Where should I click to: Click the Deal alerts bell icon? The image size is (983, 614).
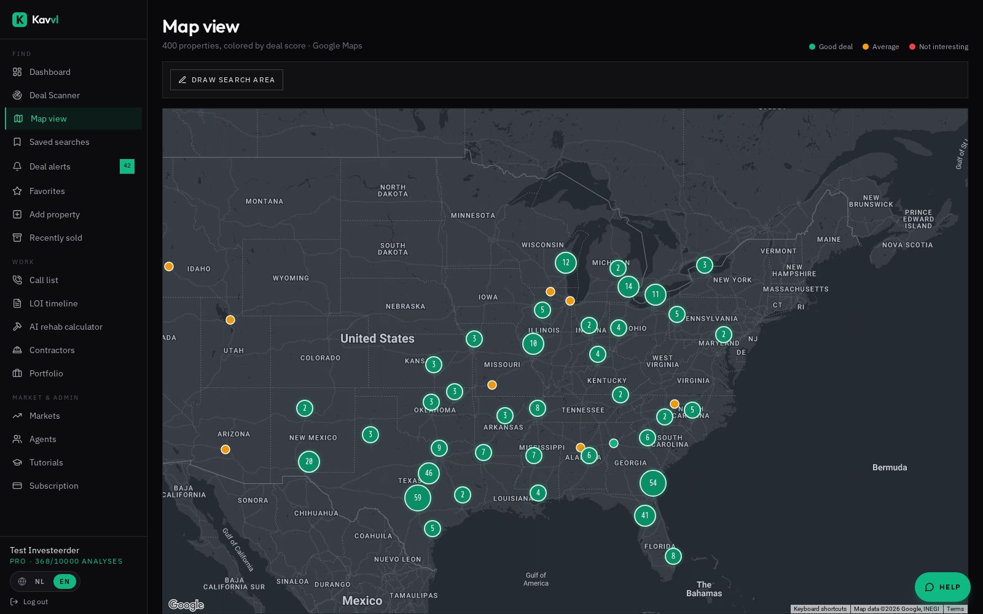[17, 166]
